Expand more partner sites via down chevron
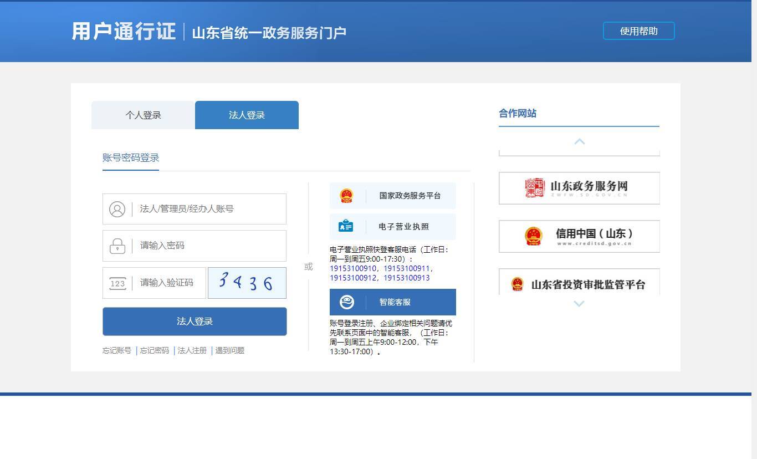 579,303
